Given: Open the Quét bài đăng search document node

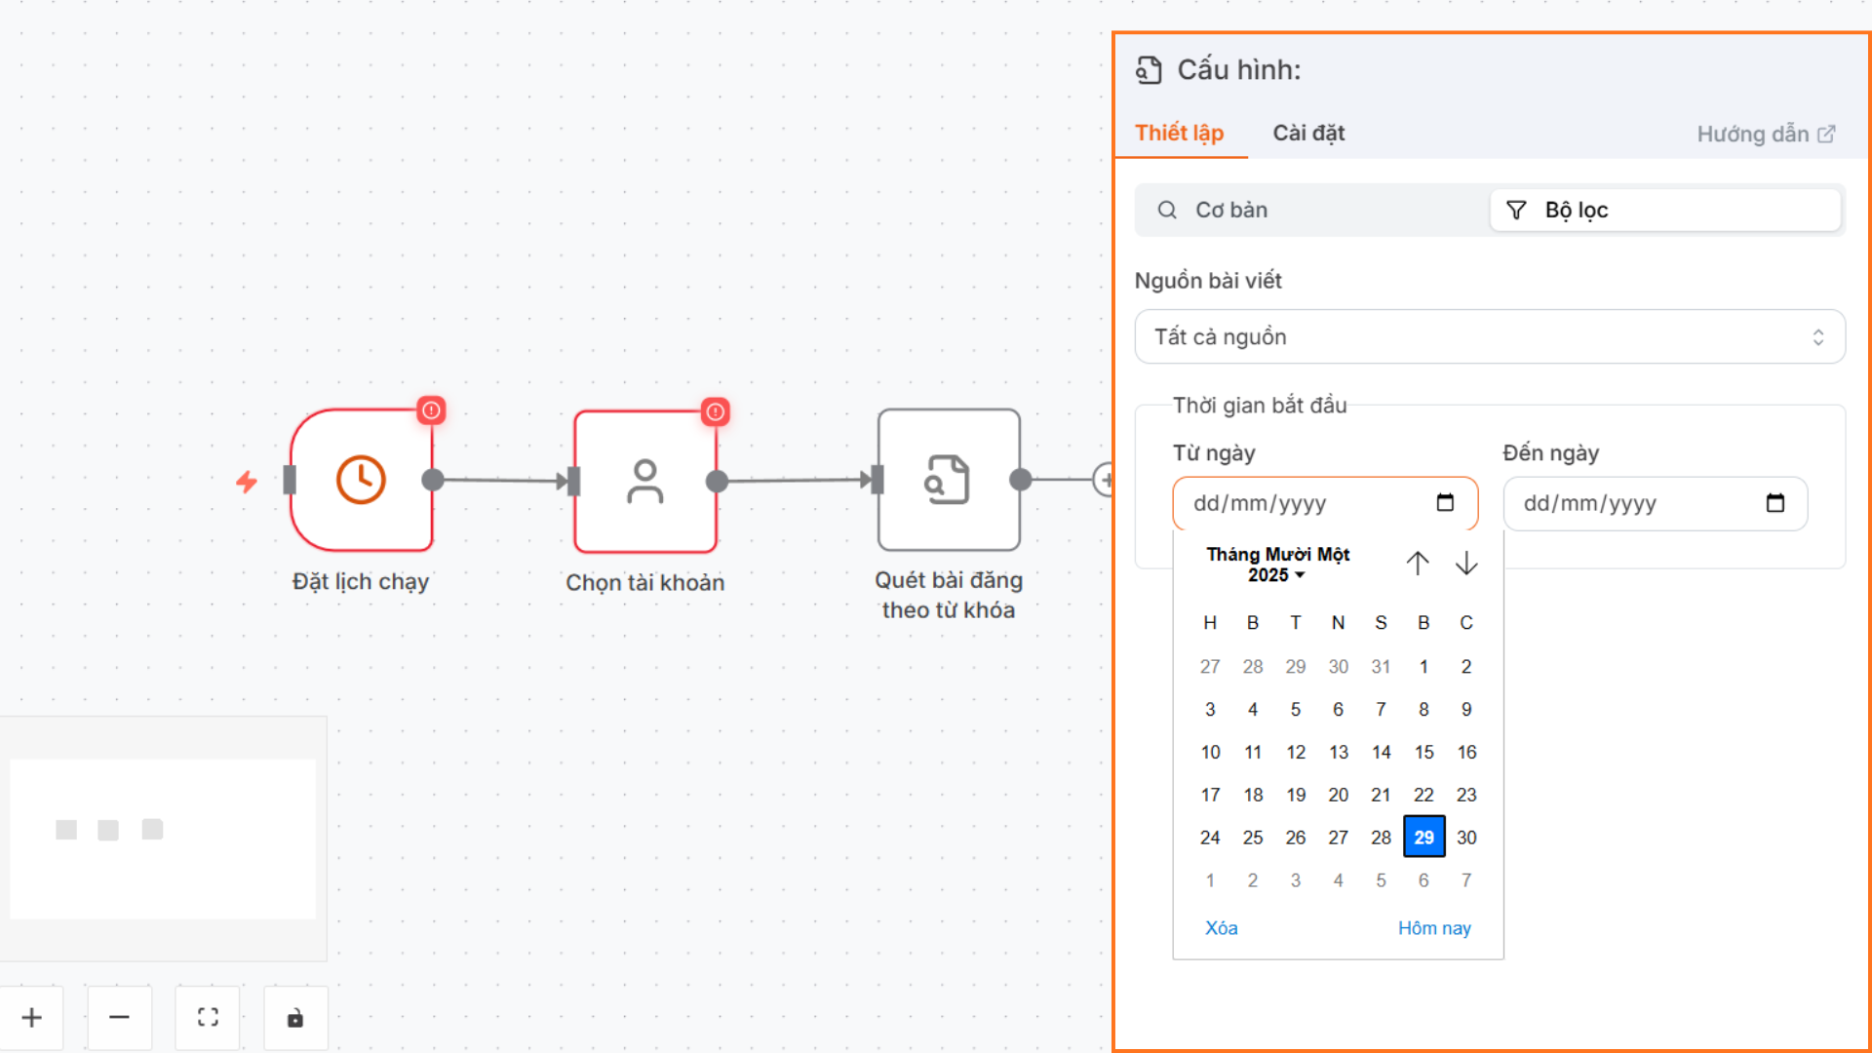Looking at the screenshot, I should tap(948, 480).
